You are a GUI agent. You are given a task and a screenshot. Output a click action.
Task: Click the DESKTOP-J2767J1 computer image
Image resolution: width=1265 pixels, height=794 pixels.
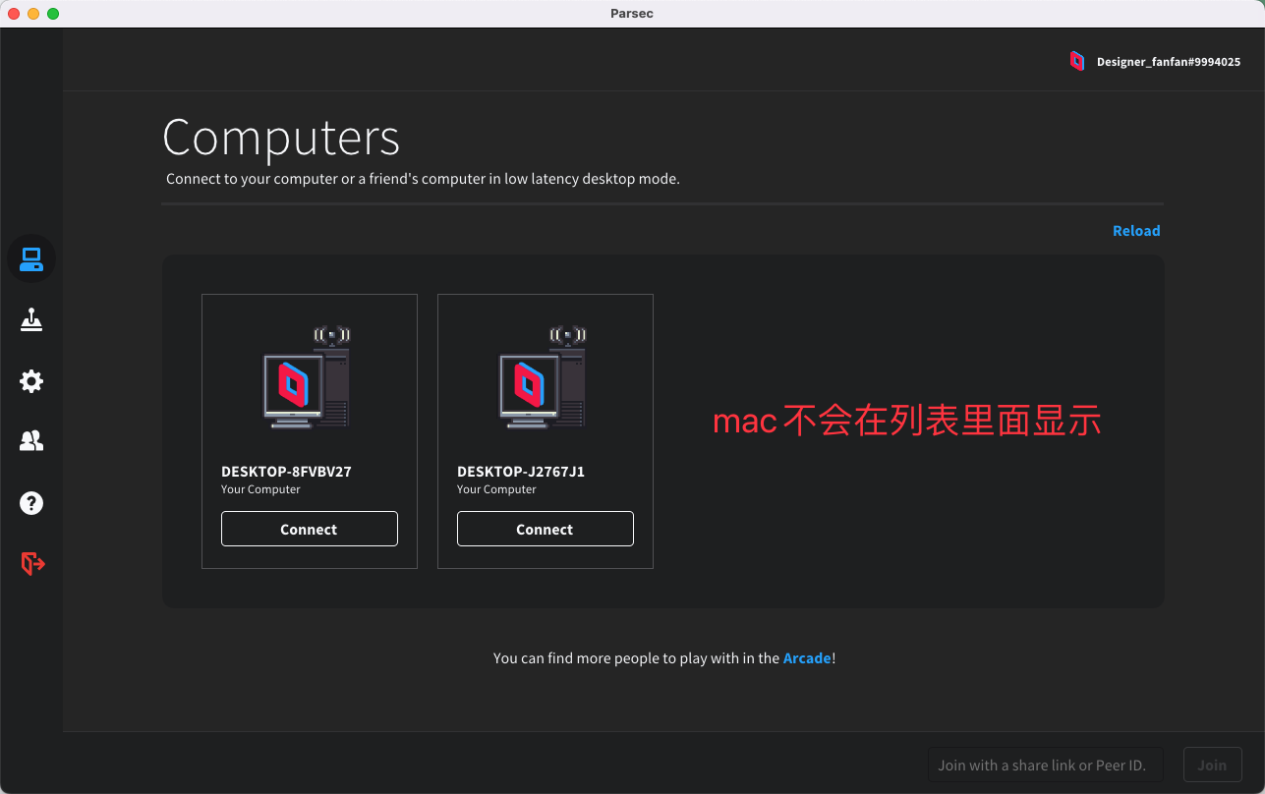click(x=543, y=377)
